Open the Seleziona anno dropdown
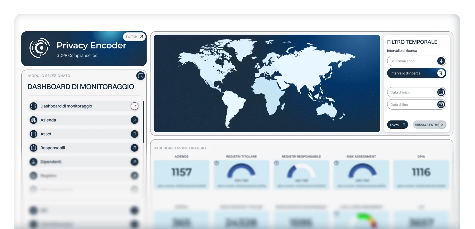475x229 pixels. [417, 61]
